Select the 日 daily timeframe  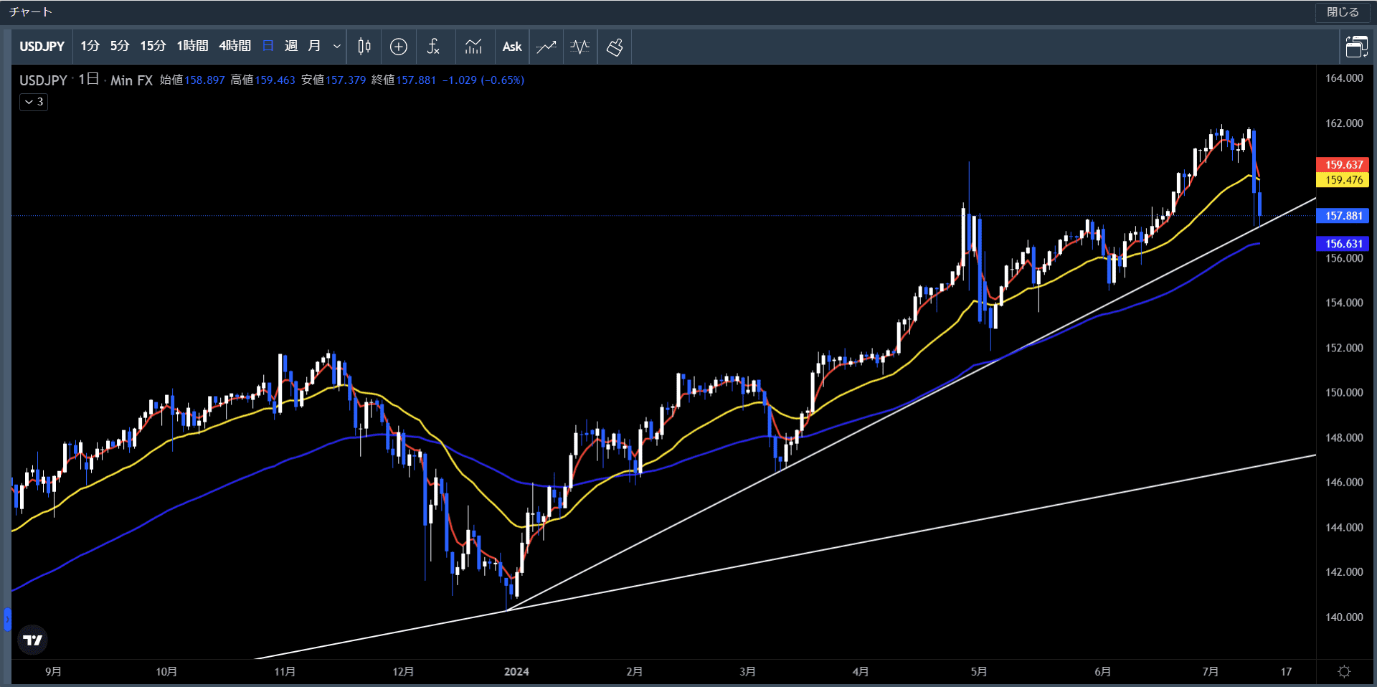click(x=268, y=47)
